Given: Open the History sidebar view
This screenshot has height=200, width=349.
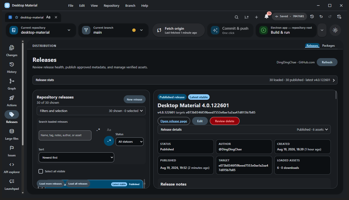Looking at the screenshot, I should [x=12, y=67].
